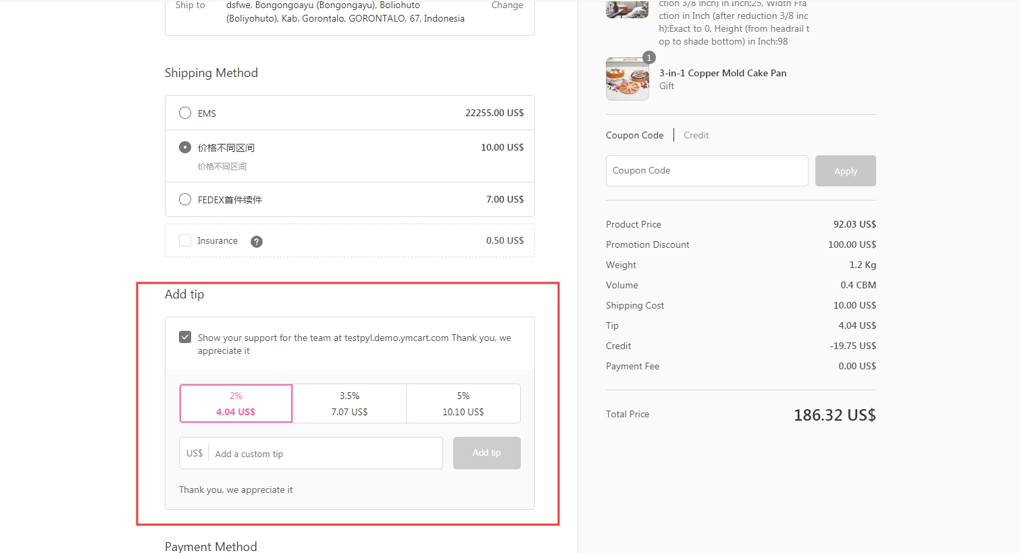Image resolution: width=1020 pixels, height=553 pixels.
Task: Enable the Insurance checkbox
Action: click(x=185, y=240)
